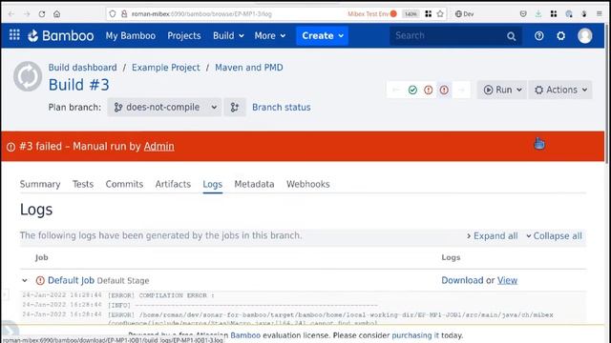The height and width of the screenshot is (343, 611).
Task: Click the plan status icon beside Build #3
Action: tap(28, 76)
